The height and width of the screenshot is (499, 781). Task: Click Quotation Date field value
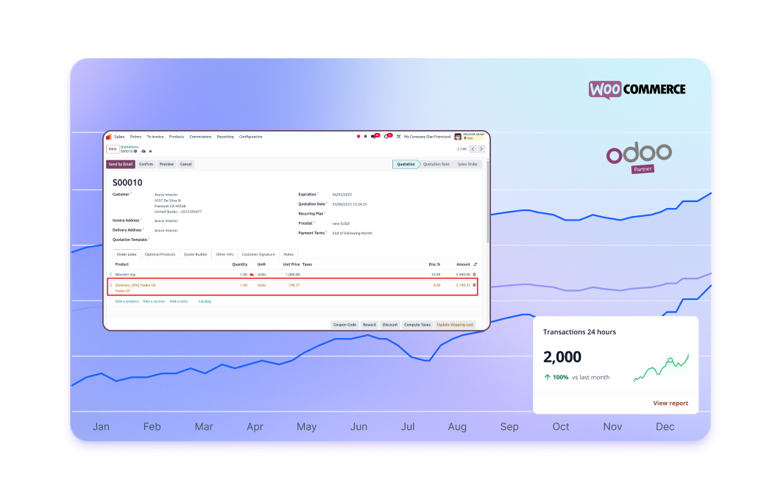[350, 204]
